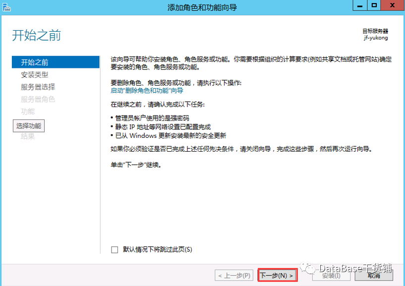Select 开始之前 in the sidebar
The height and width of the screenshot is (286, 405).
click(56, 62)
